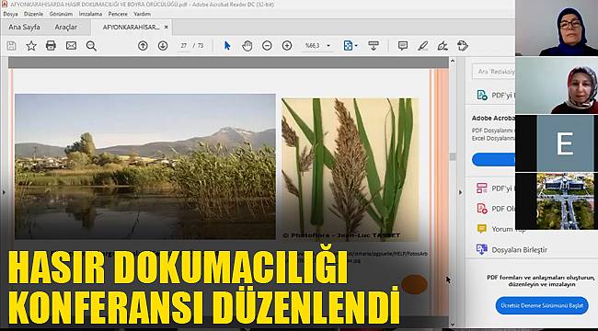
Task: Open the Yardım menu
Action: click(x=143, y=14)
